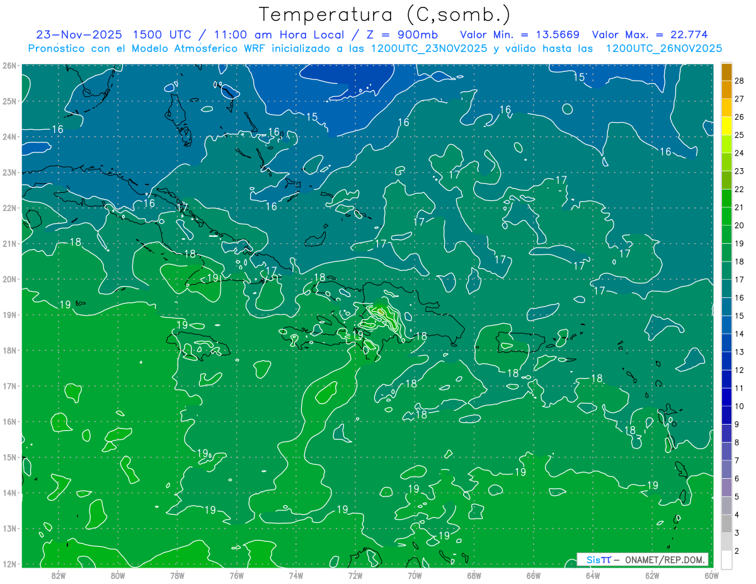Viewport: 756px width, 584px height.
Task: Click the colorbar label "6"
Action: [737, 479]
